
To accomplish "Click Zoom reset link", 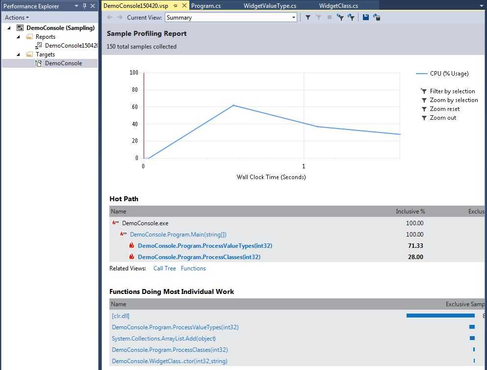I will pos(445,109).
